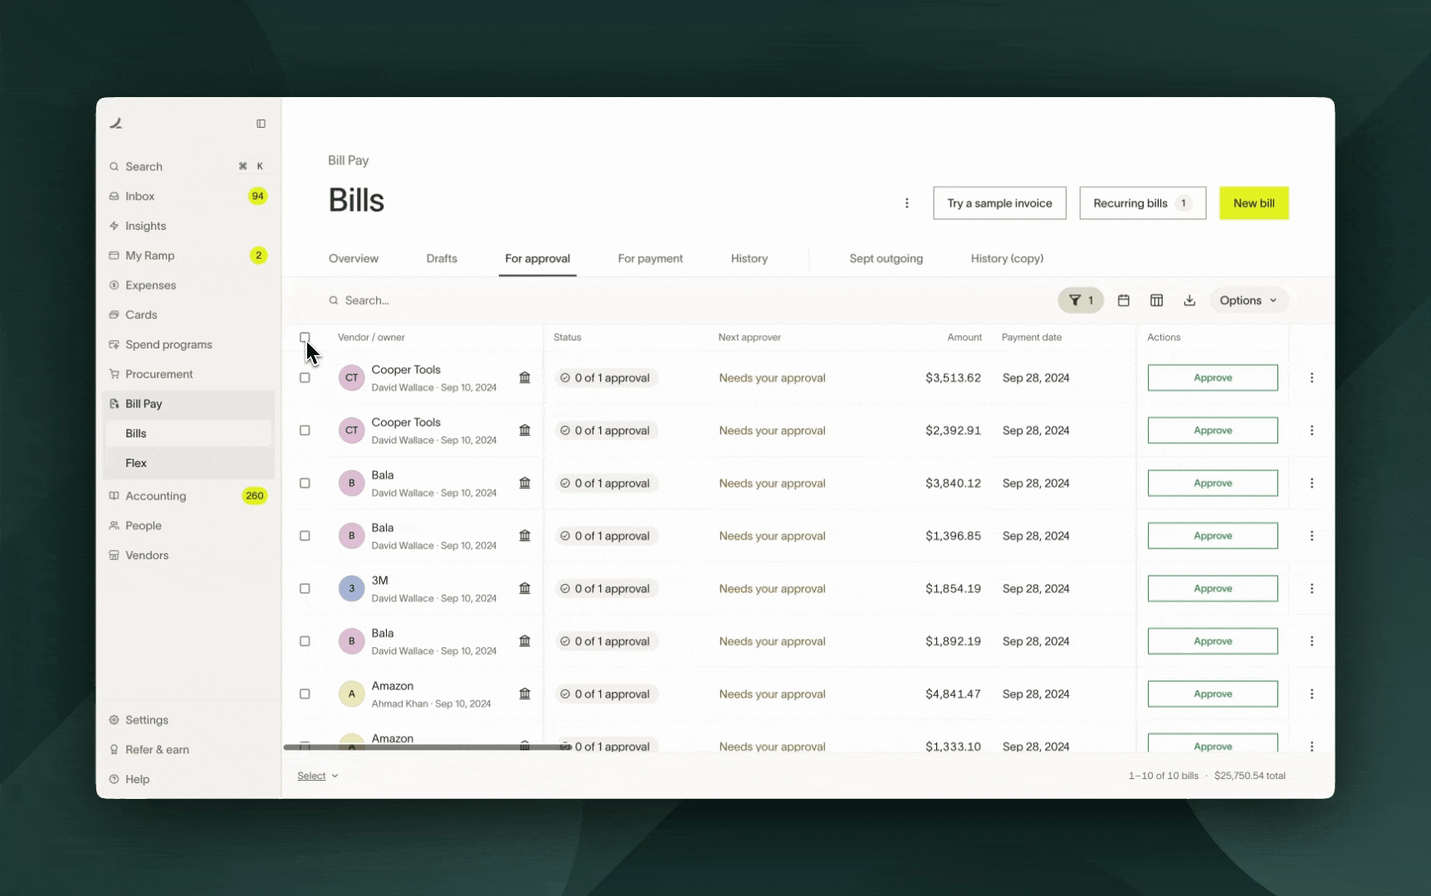The height and width of the screenshot is (896, 1431).
Task: Open the Sept outgoing tab
Action: click(886, 259)
